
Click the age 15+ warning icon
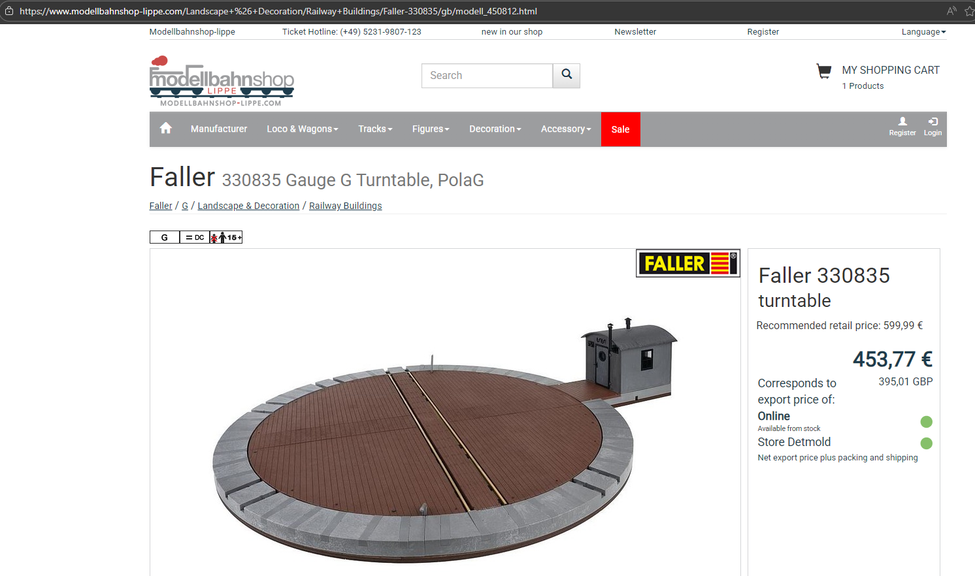tap(226, 238)
